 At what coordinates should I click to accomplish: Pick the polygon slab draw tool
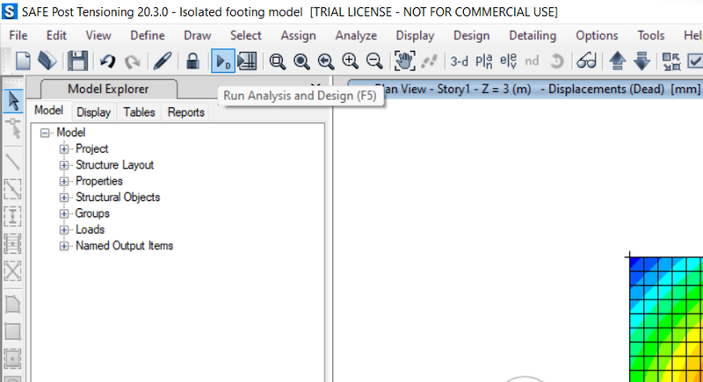pyautogui.click(x=12, y=305)
